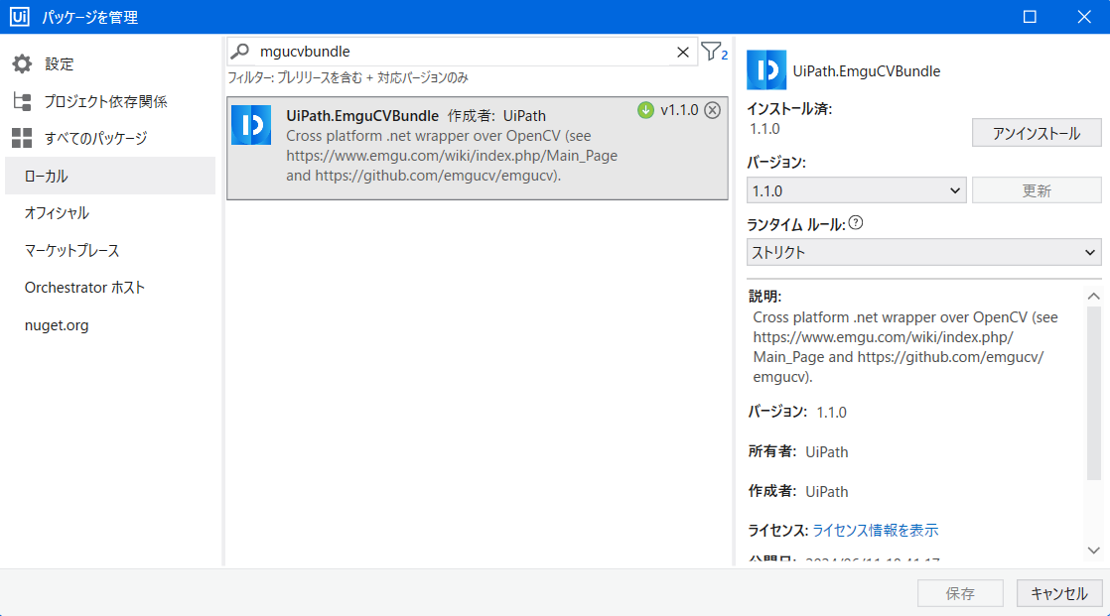The width and height of the screenshot is (1110, 616).
Task: Clear the search box text
Action: (x=682, y=52)
